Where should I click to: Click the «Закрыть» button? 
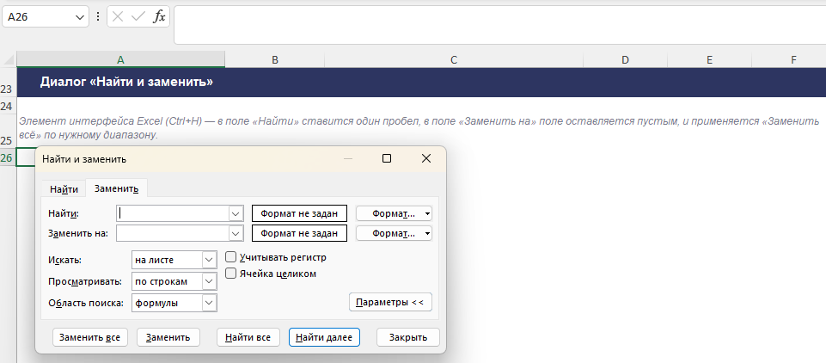[407, 337]
